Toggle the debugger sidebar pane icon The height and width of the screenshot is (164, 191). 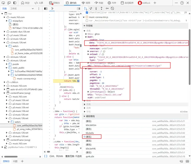78,9
